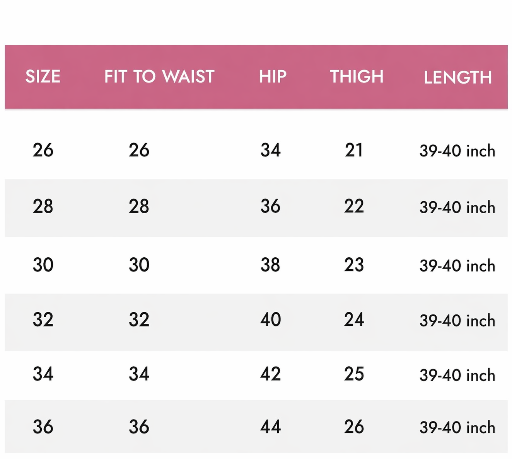This screenshot has height=459, width=512.
Task: Click the thigh value 23 cell
Action: point(354,265)
